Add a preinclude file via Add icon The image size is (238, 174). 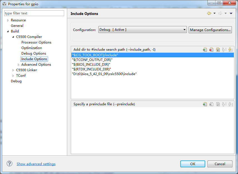pos(205,104)
